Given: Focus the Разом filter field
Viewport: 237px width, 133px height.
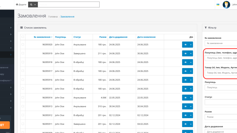Looking at the screenshot, I should point(221,117).
